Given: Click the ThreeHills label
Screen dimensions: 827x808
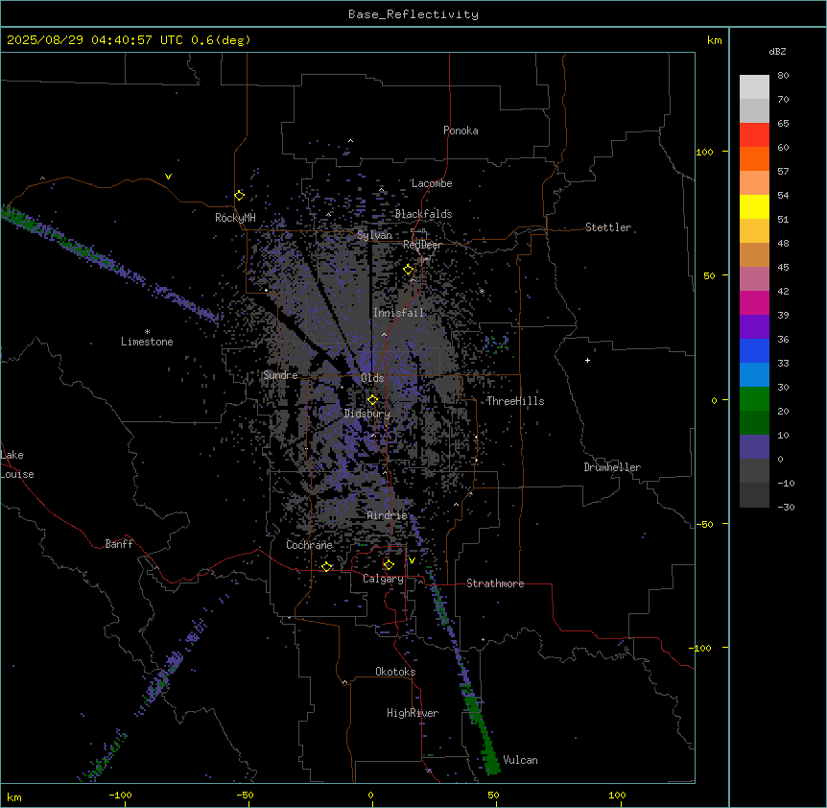Looking at the screenshot, I should tap(515, 401).
